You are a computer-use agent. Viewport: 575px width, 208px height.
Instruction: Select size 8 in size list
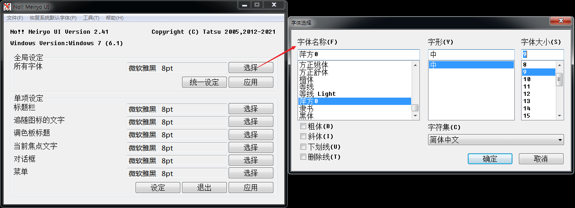click(538, 65)
